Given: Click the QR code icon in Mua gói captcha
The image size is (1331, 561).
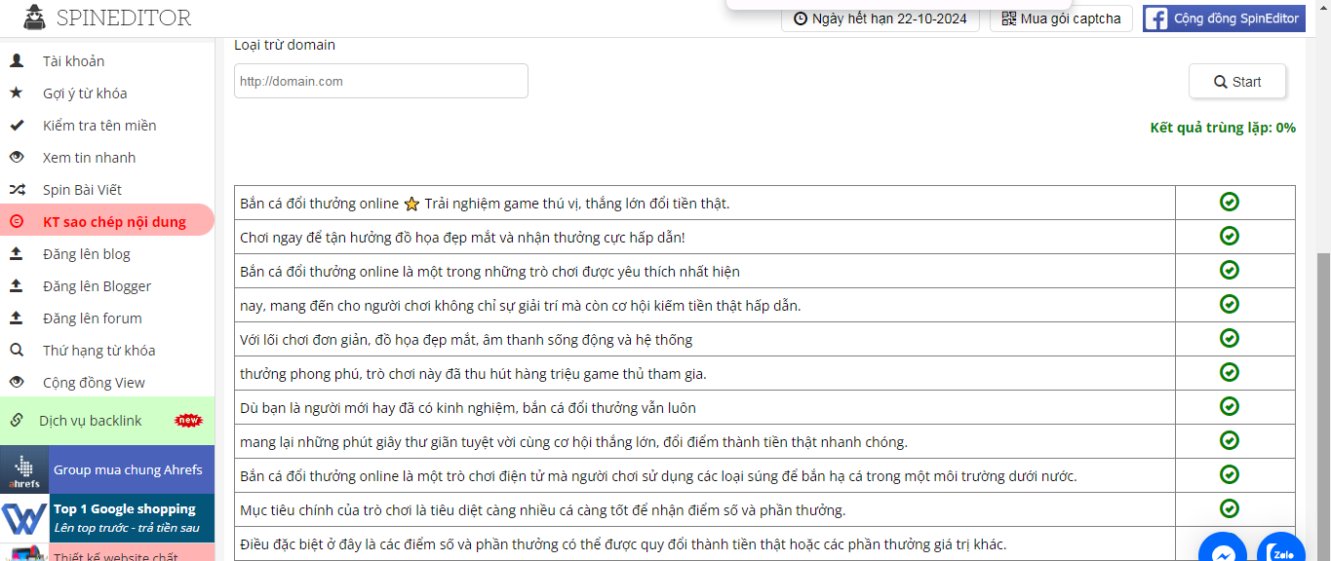Looking at the screenshot, I should click(1008, 19).
